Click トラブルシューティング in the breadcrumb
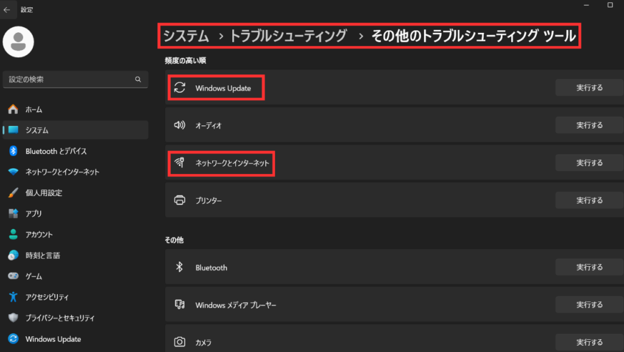 point(288,36)
